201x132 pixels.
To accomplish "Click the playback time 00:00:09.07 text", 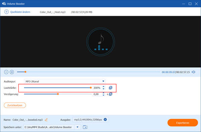I will (x=168, y=72).
